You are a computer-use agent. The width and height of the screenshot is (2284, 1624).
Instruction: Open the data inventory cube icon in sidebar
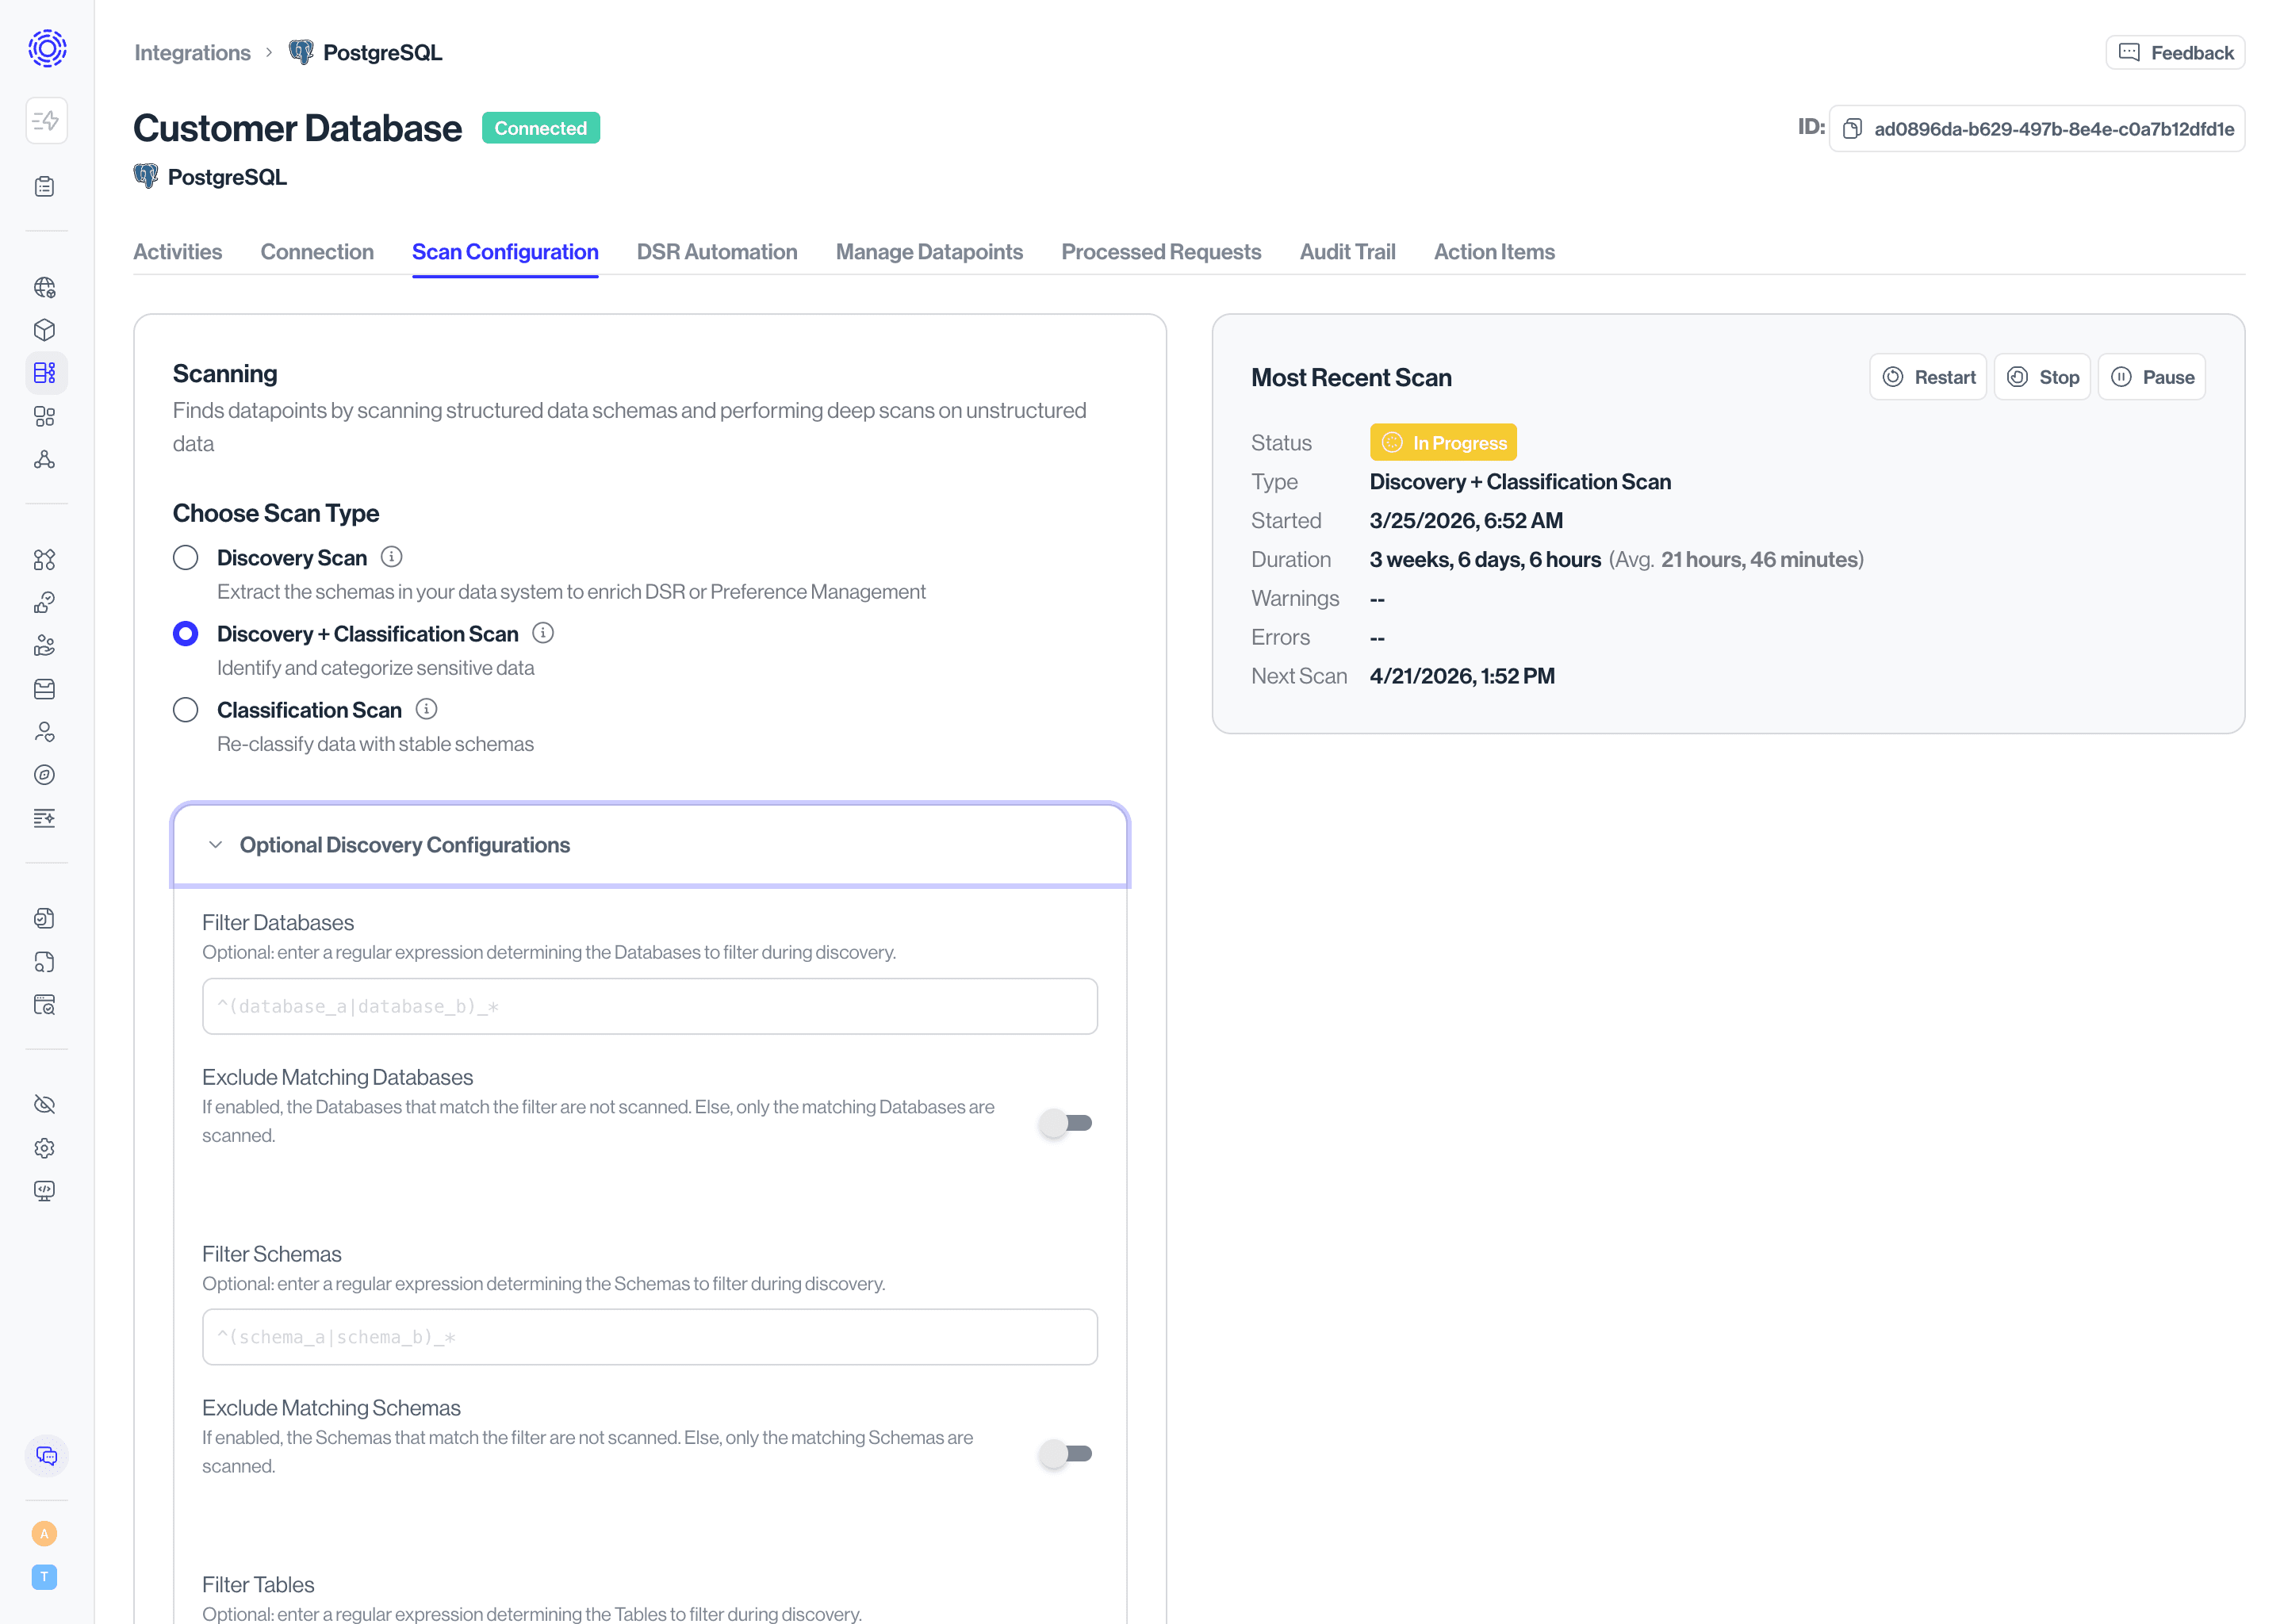(45, 330)
